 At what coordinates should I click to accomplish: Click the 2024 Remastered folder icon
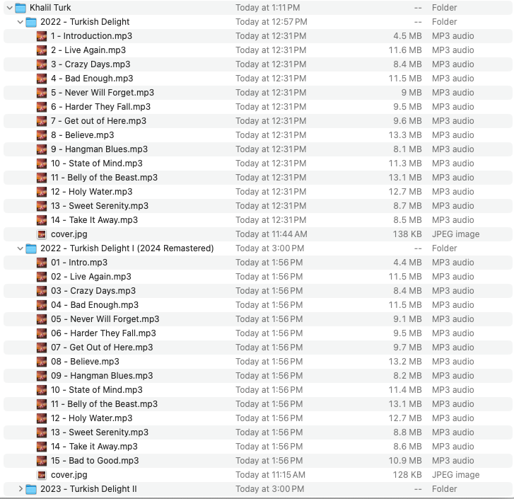click(31, 248)
